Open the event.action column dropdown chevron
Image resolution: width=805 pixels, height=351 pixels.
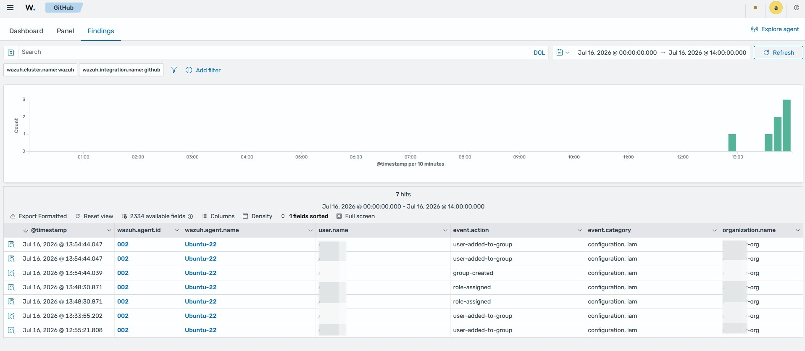coord(580,230)
